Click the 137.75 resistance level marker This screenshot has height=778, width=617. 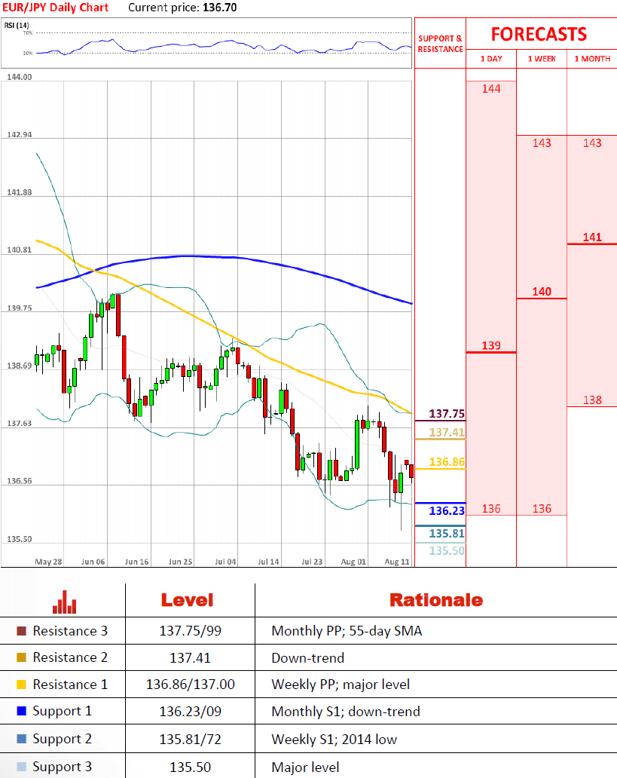click(447, 414)
